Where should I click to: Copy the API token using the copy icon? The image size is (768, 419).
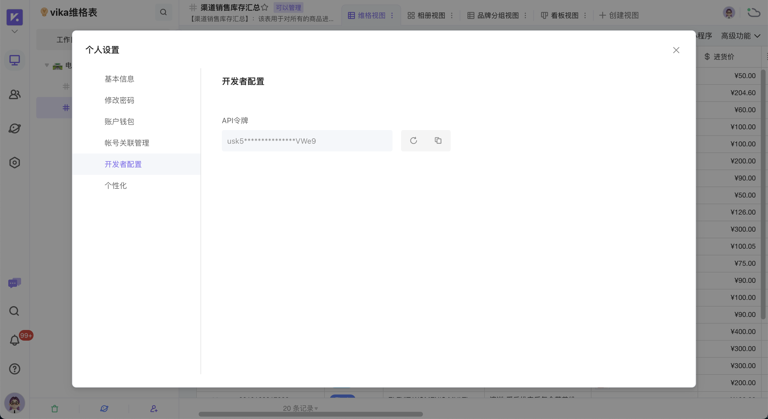pyautogui.click(x=438, y=140)
